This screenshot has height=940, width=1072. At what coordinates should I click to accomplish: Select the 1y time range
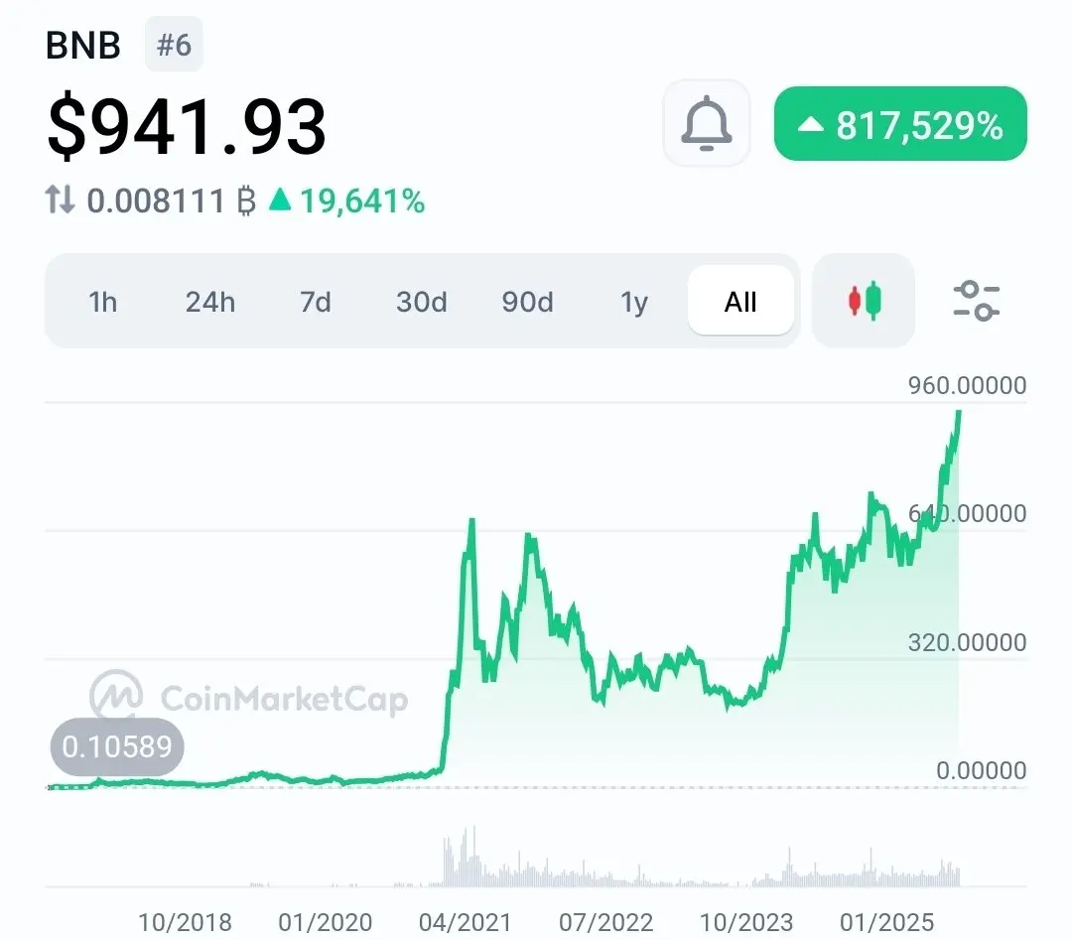pyautogui.click(x=633, y=302)
